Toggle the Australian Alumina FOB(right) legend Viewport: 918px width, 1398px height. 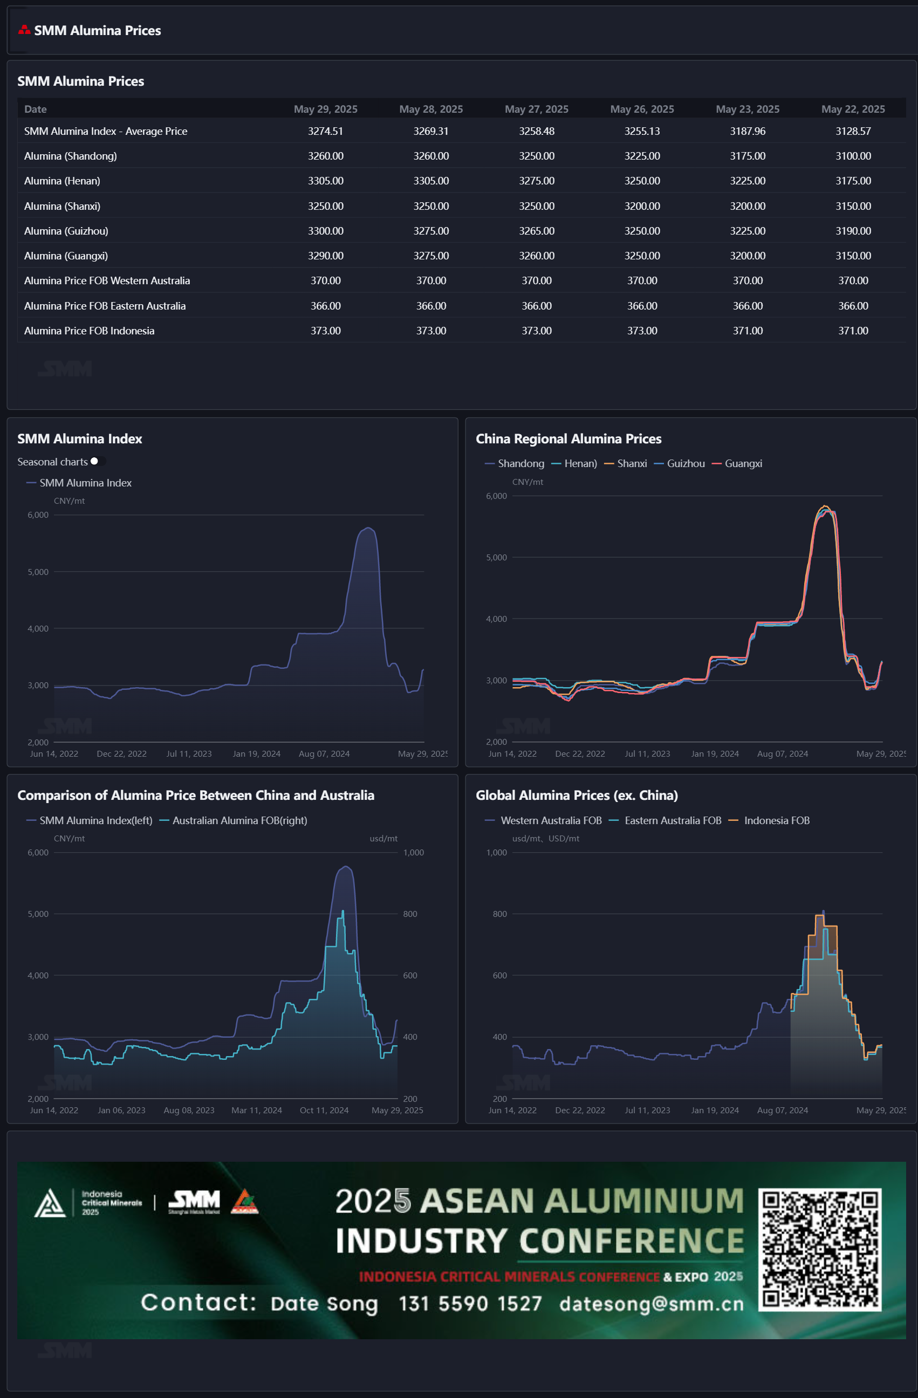coord(233,820)
